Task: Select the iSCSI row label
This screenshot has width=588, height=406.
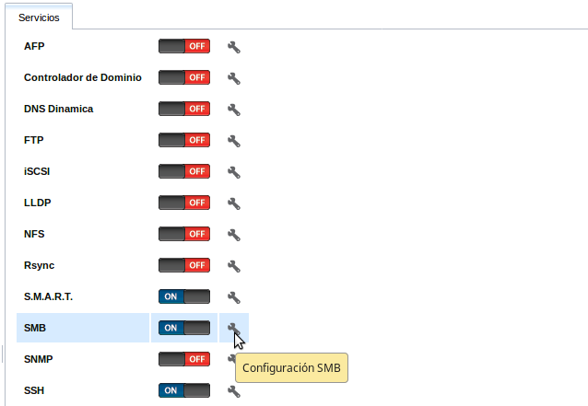Action: (37, 171)
